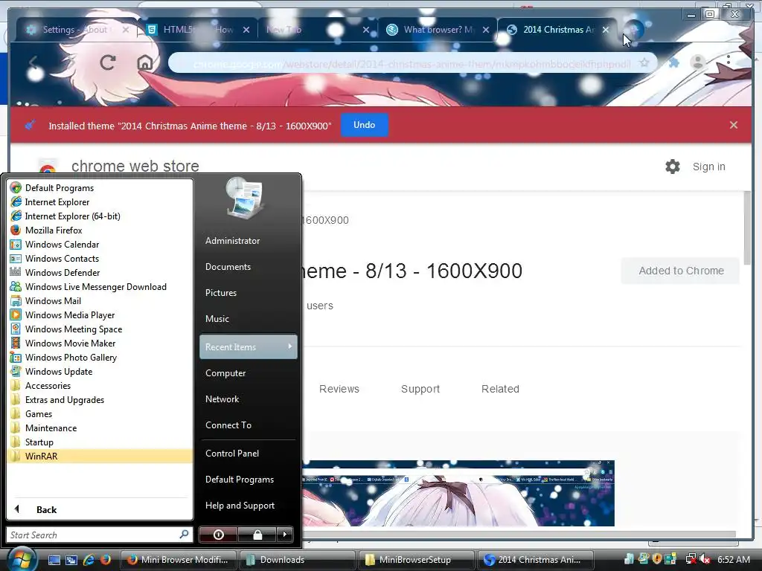Click the search magnifier in Start Search
This screenshot has width=762, height=571.
[x=184, y=535]
